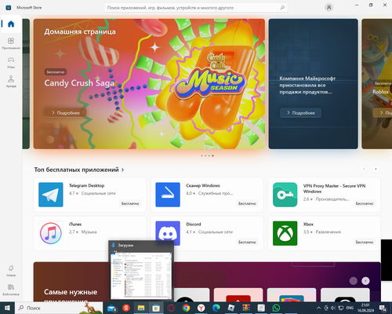Open File Explorer on taskbar
The image size is (392, 314).
141,308
